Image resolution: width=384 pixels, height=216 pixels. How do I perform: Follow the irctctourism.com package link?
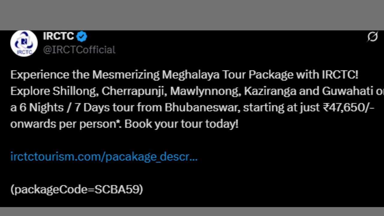coord(104,157)
